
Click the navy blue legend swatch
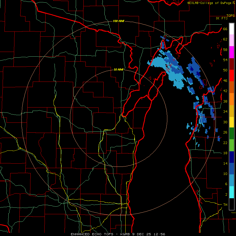point(232,157)
